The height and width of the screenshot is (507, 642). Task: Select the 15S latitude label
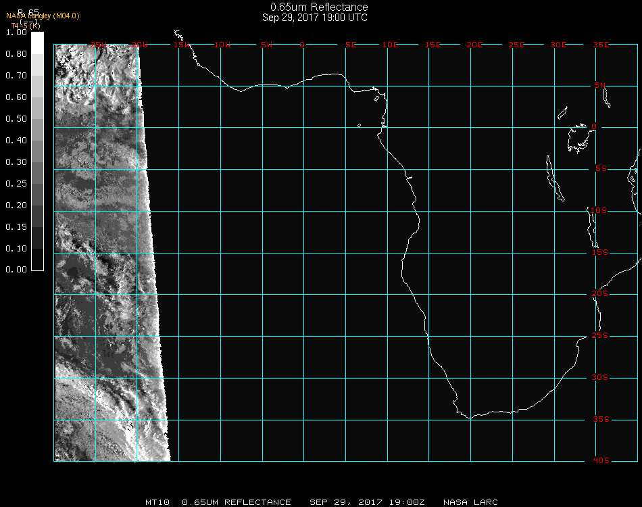point(600,253)
